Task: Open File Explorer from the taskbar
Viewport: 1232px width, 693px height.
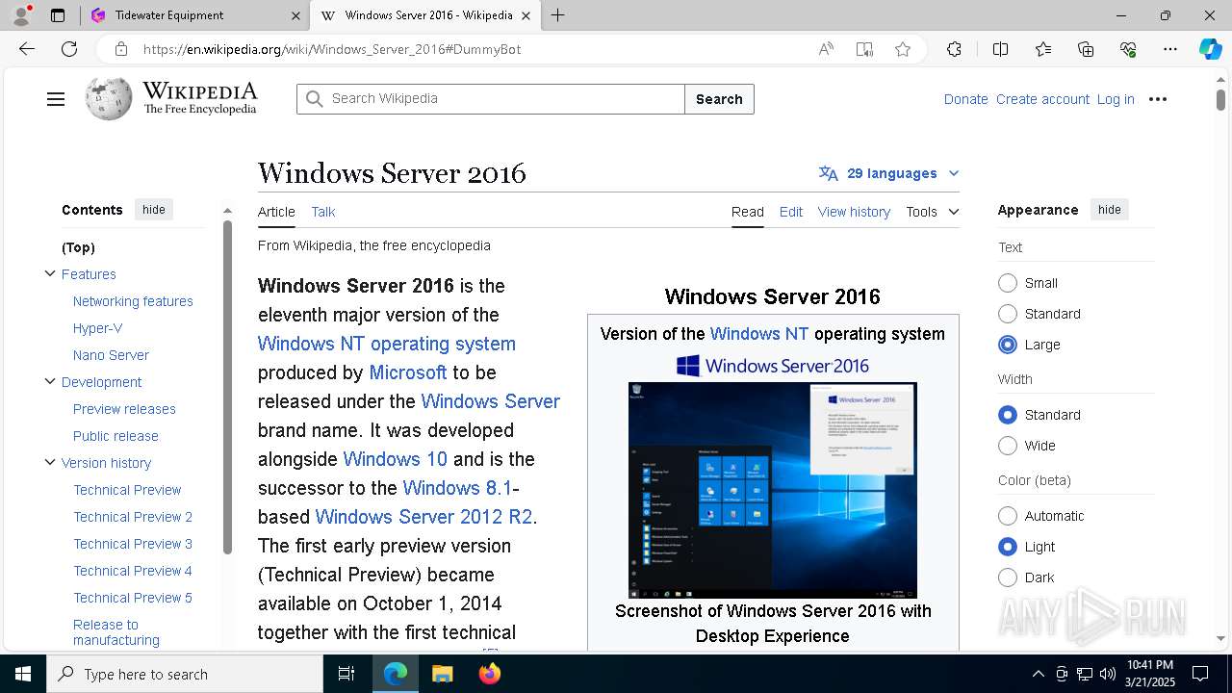Action: pos(442,674)
